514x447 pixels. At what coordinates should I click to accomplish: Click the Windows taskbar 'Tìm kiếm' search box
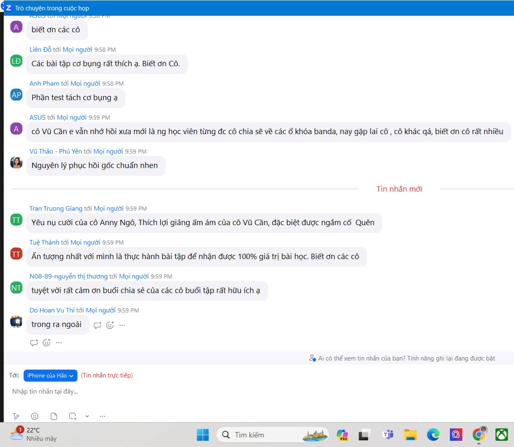click(273, 435)
